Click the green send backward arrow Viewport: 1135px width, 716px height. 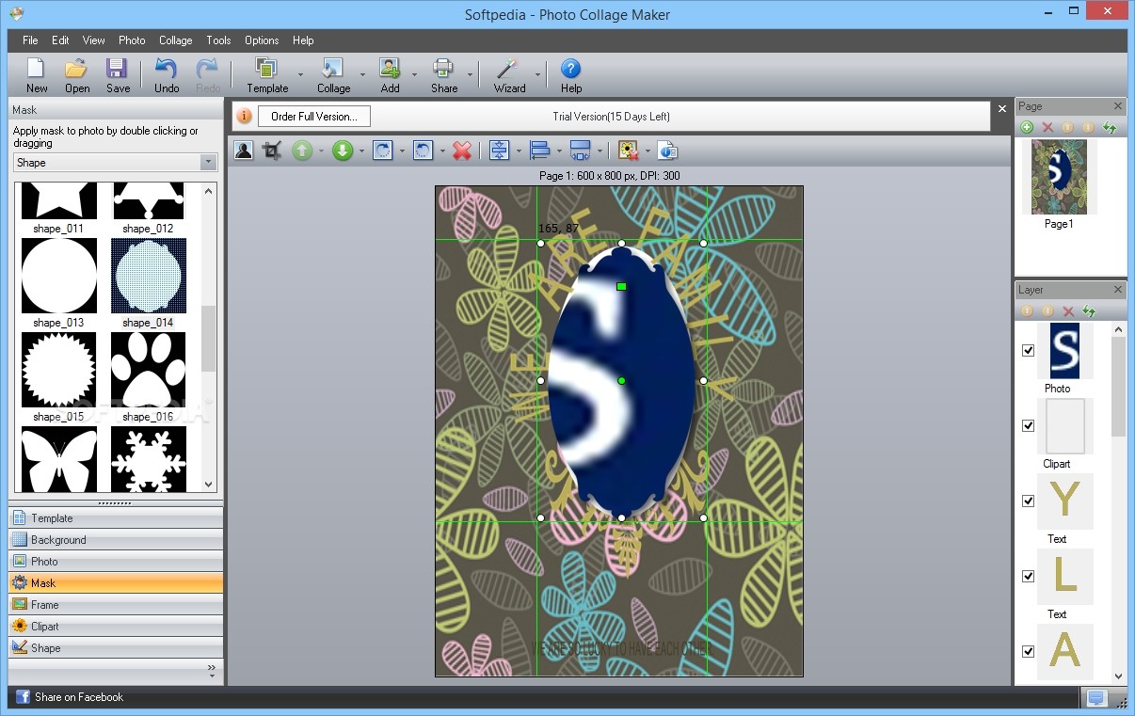coord(343,151)
